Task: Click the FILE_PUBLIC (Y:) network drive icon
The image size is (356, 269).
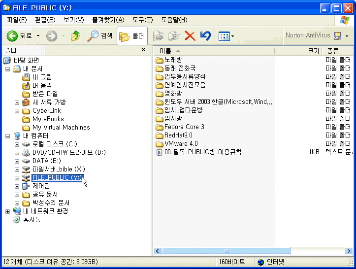Action: pos(26,178)
